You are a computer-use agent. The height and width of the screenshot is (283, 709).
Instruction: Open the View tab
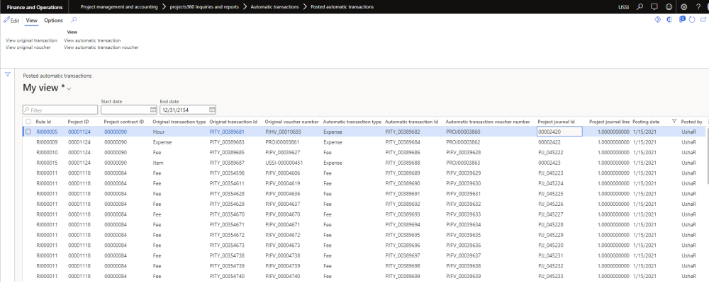[x=31, y=21]
